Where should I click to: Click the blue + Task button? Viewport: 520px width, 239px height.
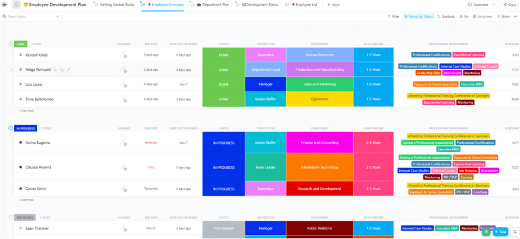500,231
